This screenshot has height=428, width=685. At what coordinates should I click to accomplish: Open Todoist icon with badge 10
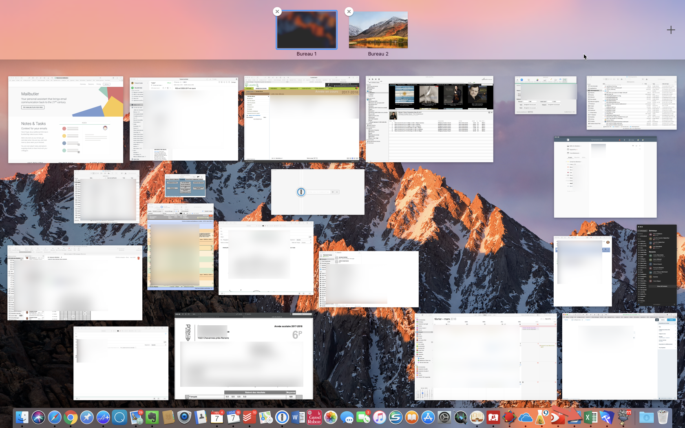249,417
